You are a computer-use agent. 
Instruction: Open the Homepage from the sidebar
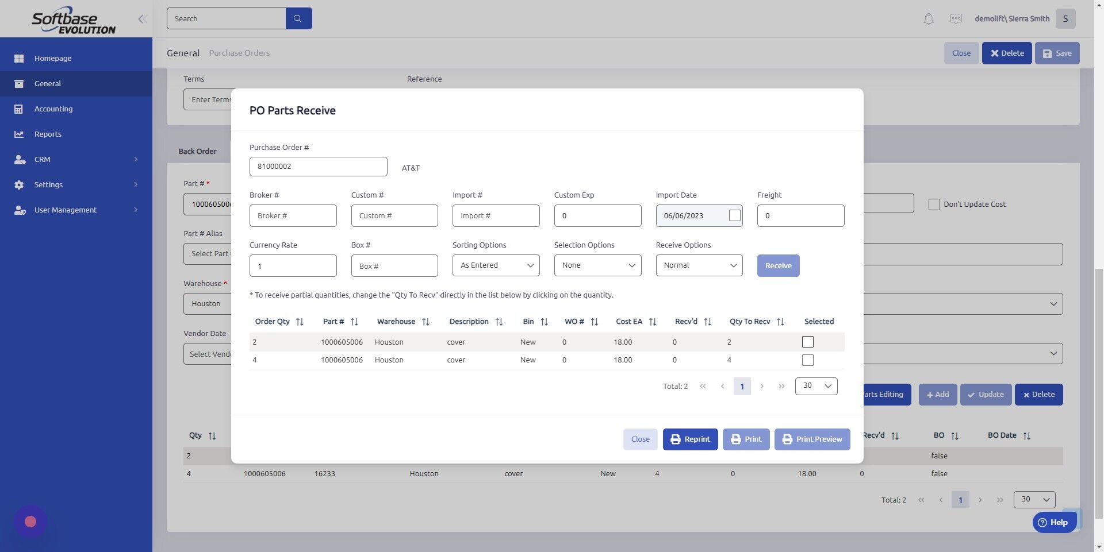pyautogui.click(x=53, y=58)
